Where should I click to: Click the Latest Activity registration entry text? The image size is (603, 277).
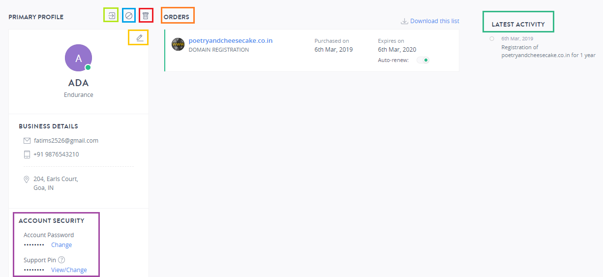click(x=548, y=51)
